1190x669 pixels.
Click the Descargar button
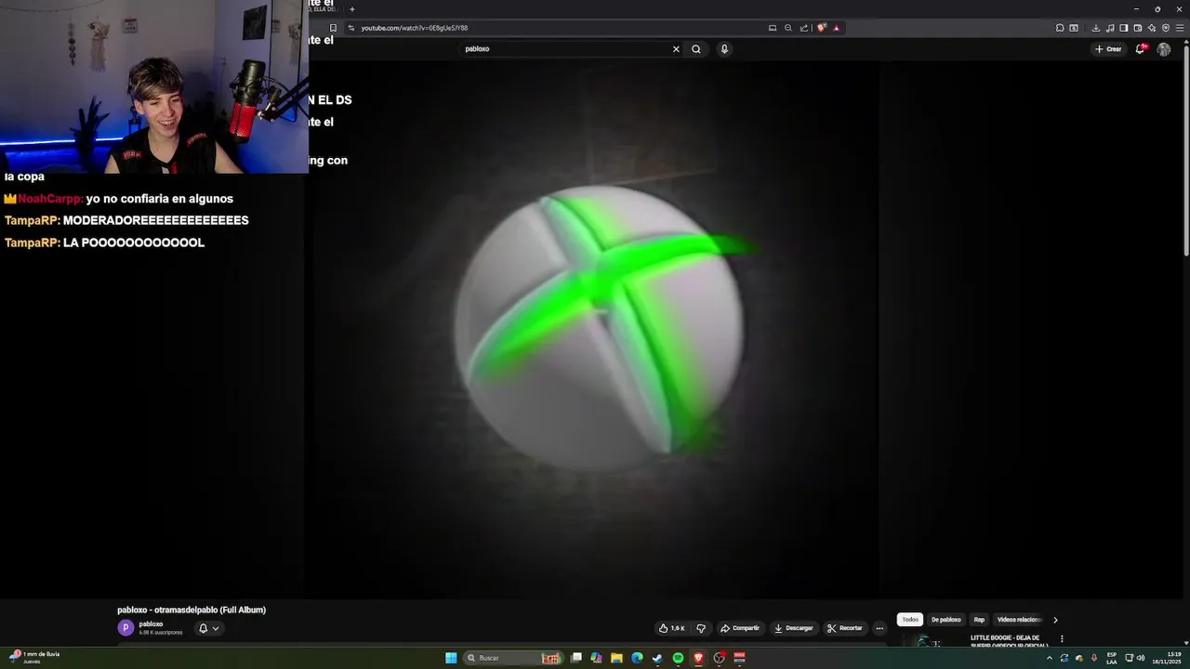click(x=793, y=628)
